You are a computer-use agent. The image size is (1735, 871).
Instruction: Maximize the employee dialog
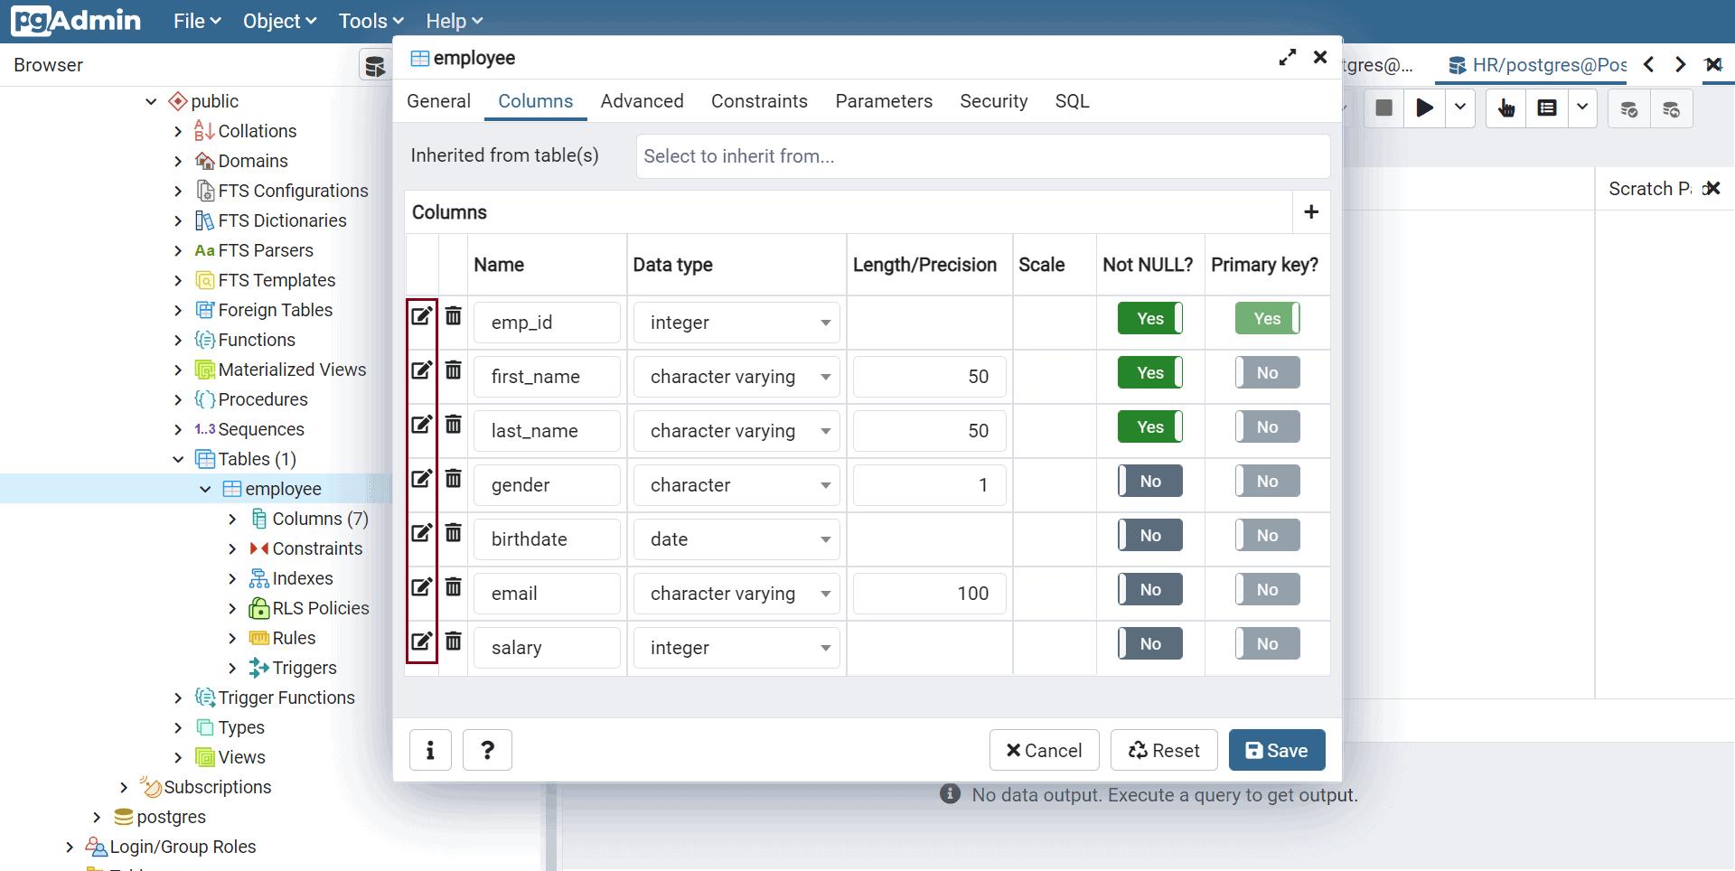[x=1288, y=58]
